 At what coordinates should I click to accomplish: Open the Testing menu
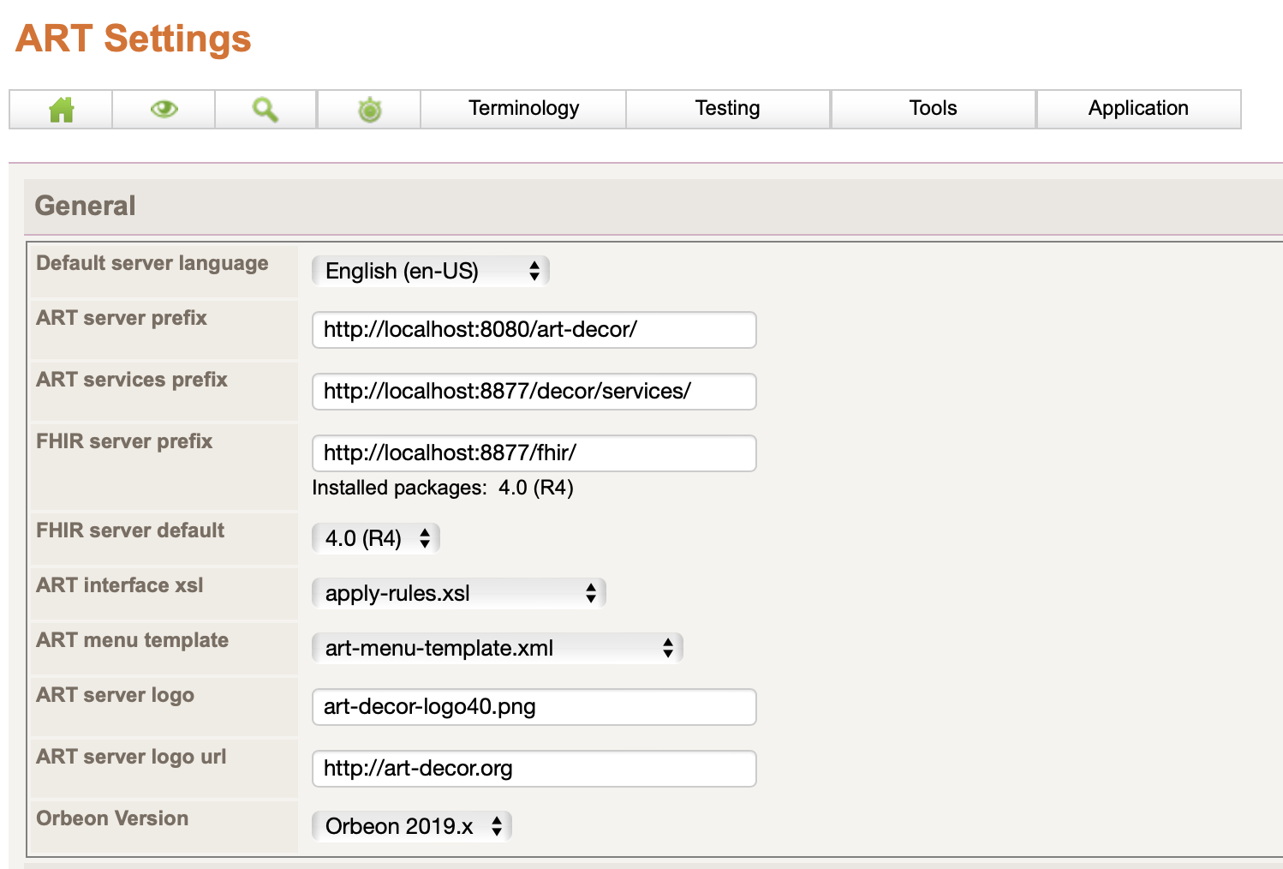(727, 109)
